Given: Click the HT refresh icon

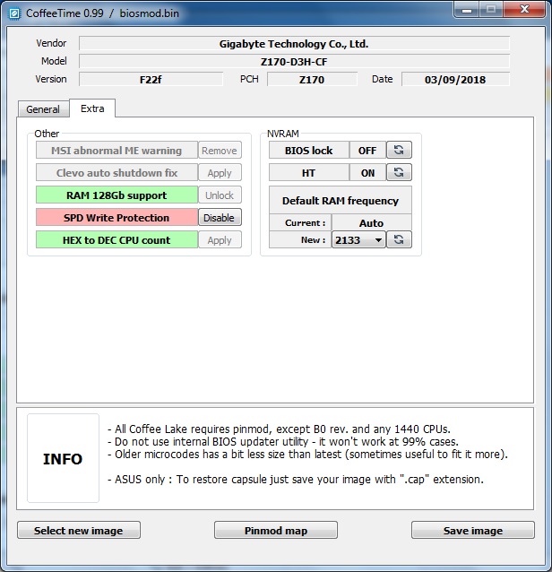Looking at the screenshot, I should [x=399, y=172].
